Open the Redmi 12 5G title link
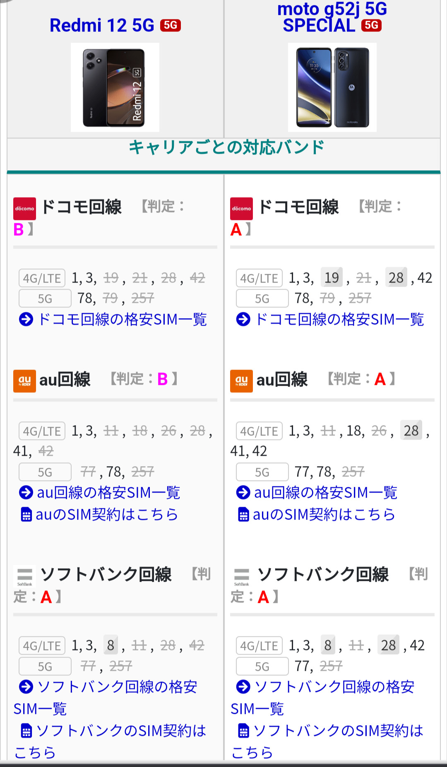 [x=102, y=25]
